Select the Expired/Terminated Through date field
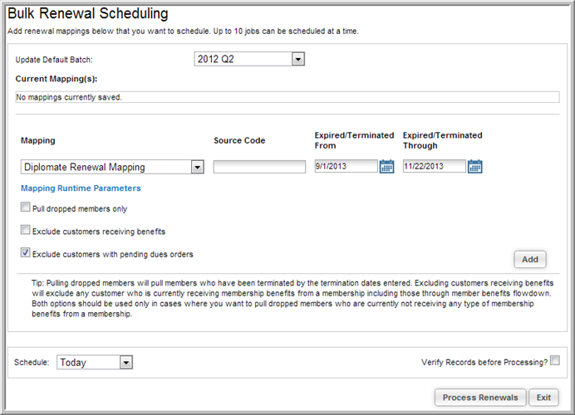 pos(435,166)
